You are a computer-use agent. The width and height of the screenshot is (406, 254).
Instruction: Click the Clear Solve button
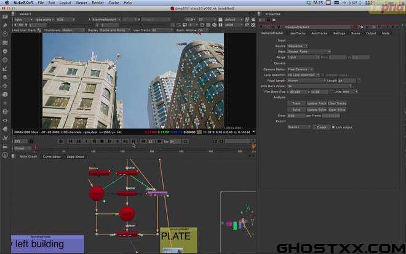[337, 110]
